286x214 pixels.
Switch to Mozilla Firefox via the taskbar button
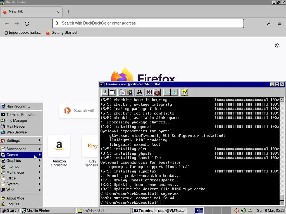48,211
